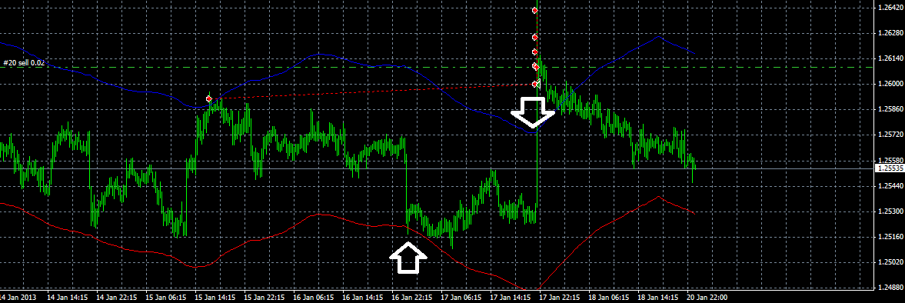
Task: Click the 1.25720 price axis label
Action: click(x=890, y=135)
